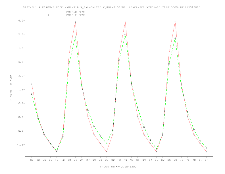Click x-axis tick label 66
Image resolution: width=225 pixels, height=174 pixels.
(x=169, y=160)
